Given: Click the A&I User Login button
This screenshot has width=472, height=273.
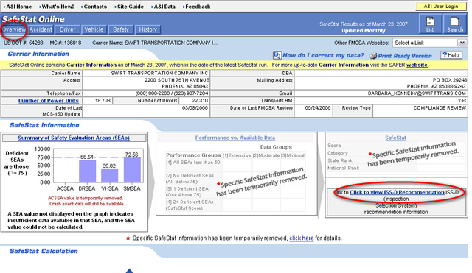Looking at the screenshot, I should click(441, 7).
